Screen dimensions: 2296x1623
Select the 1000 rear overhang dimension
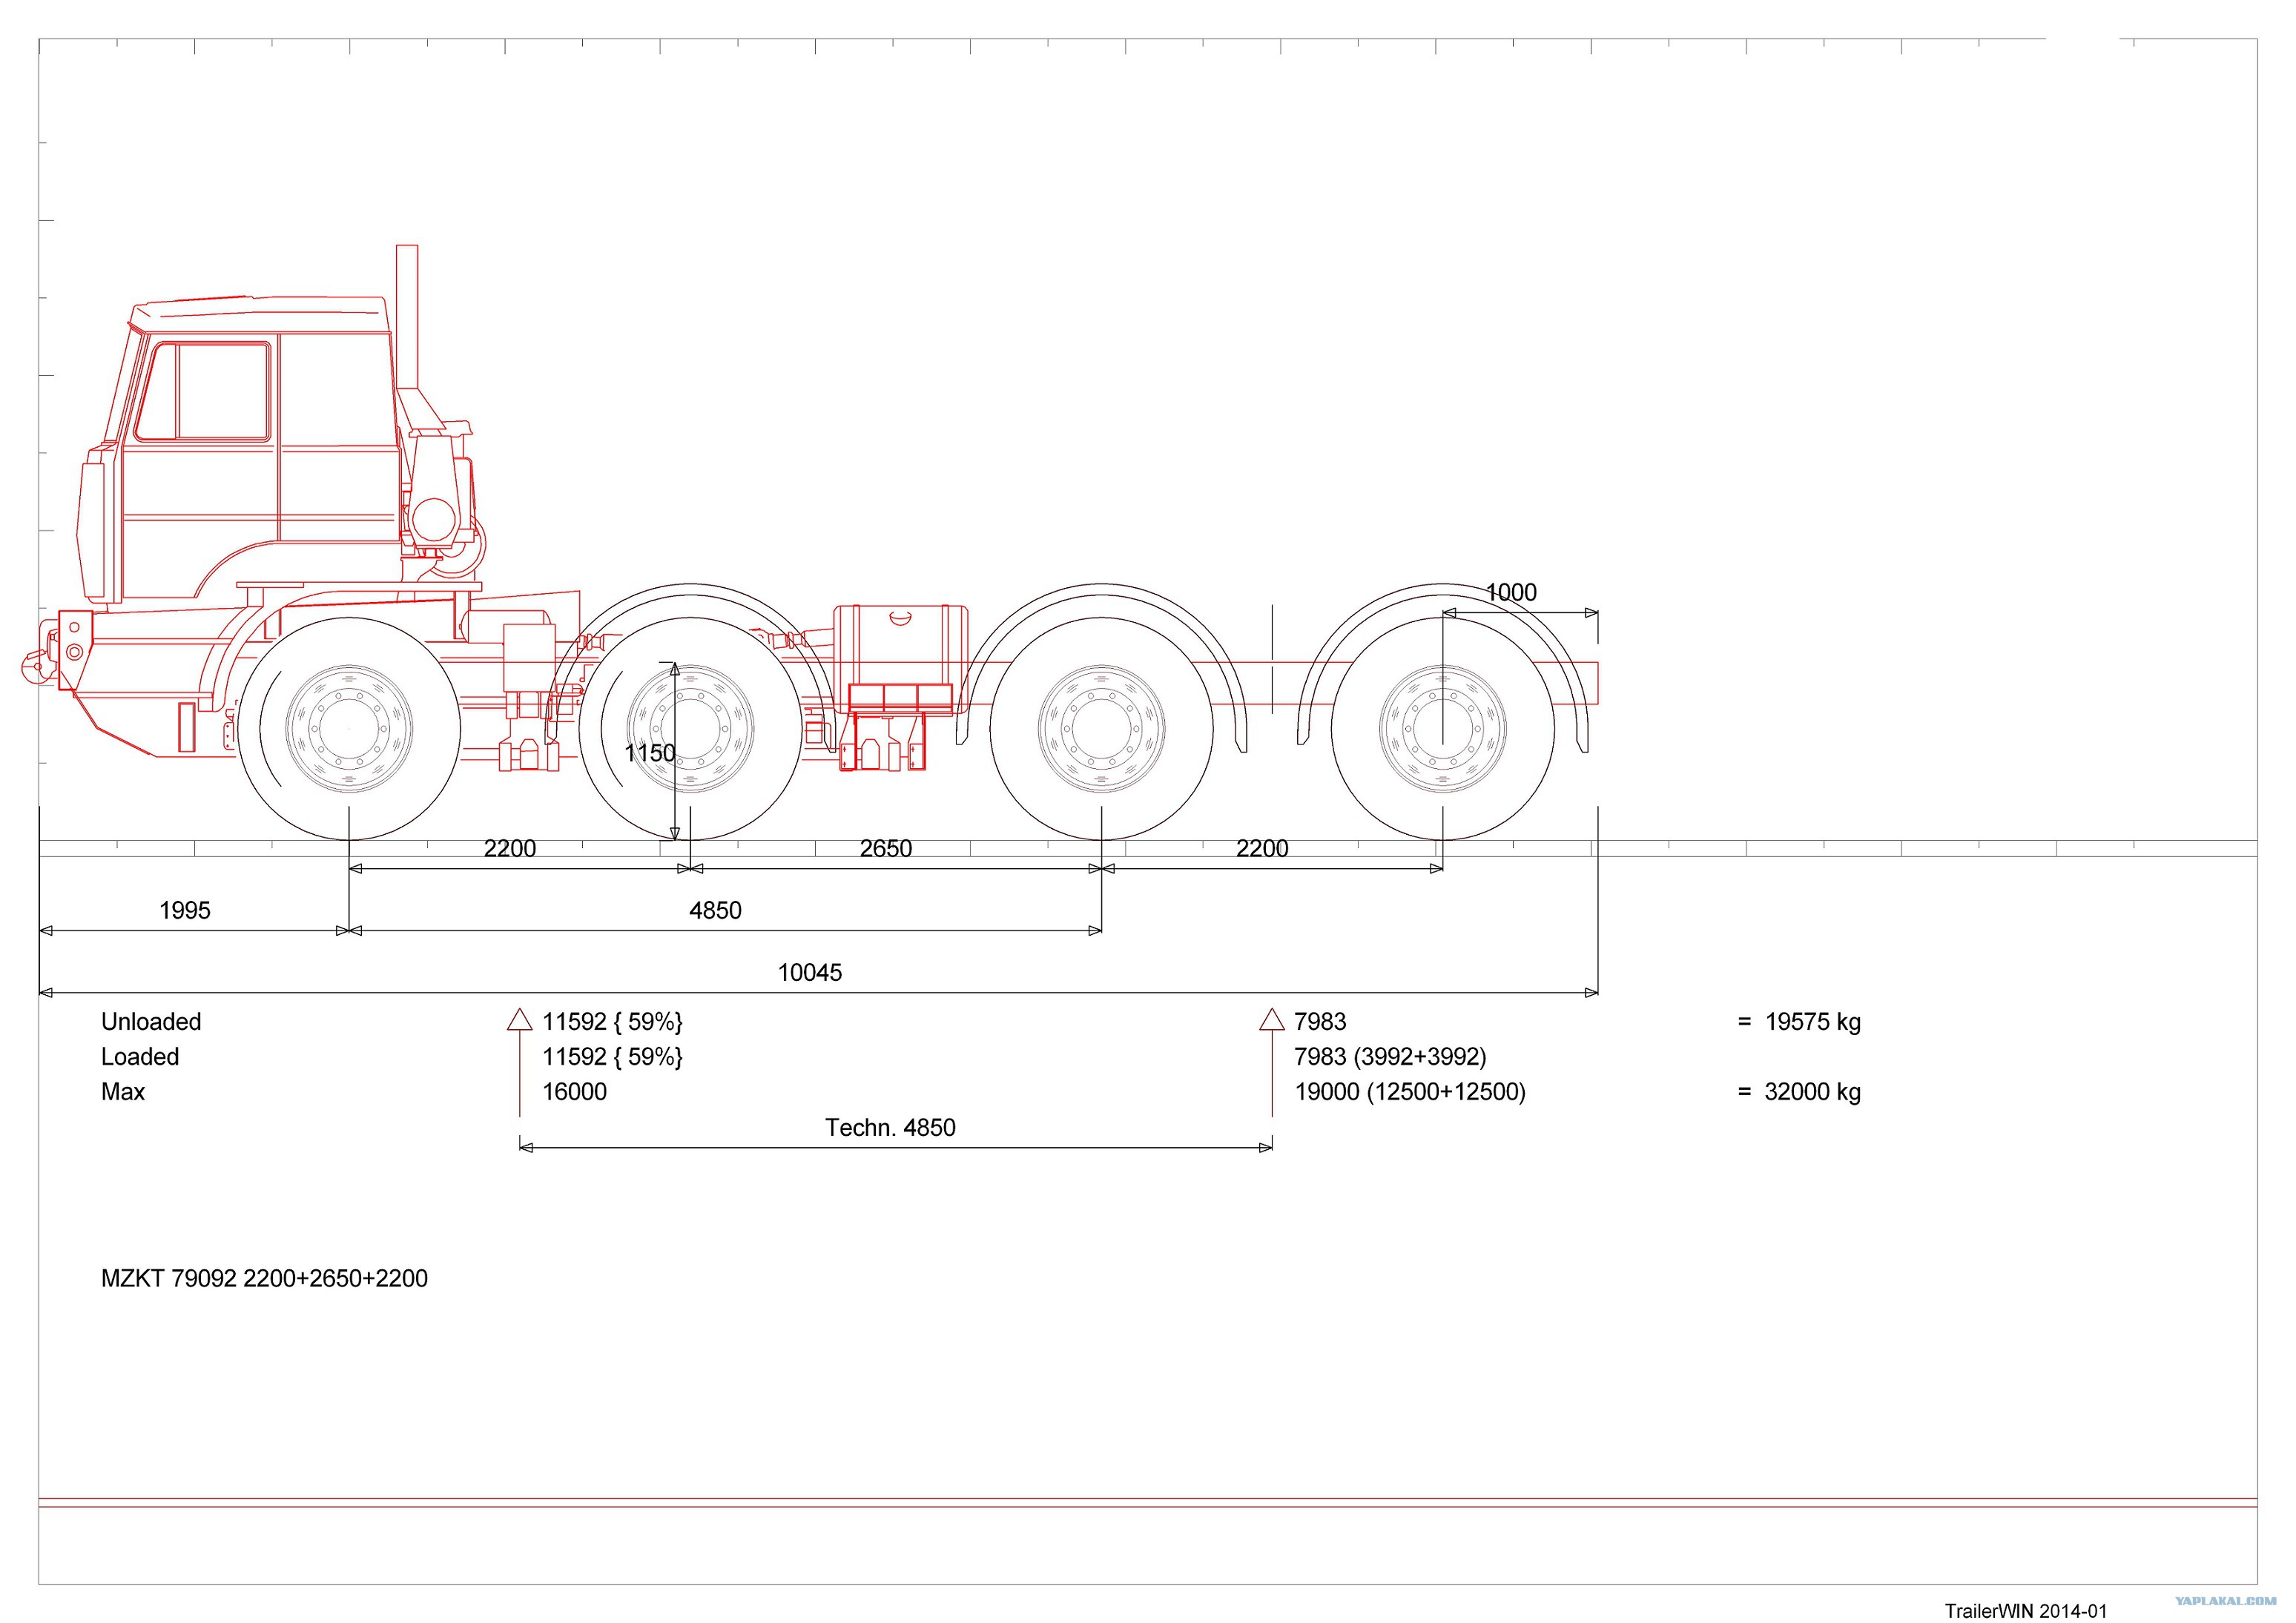point(1511,592)
